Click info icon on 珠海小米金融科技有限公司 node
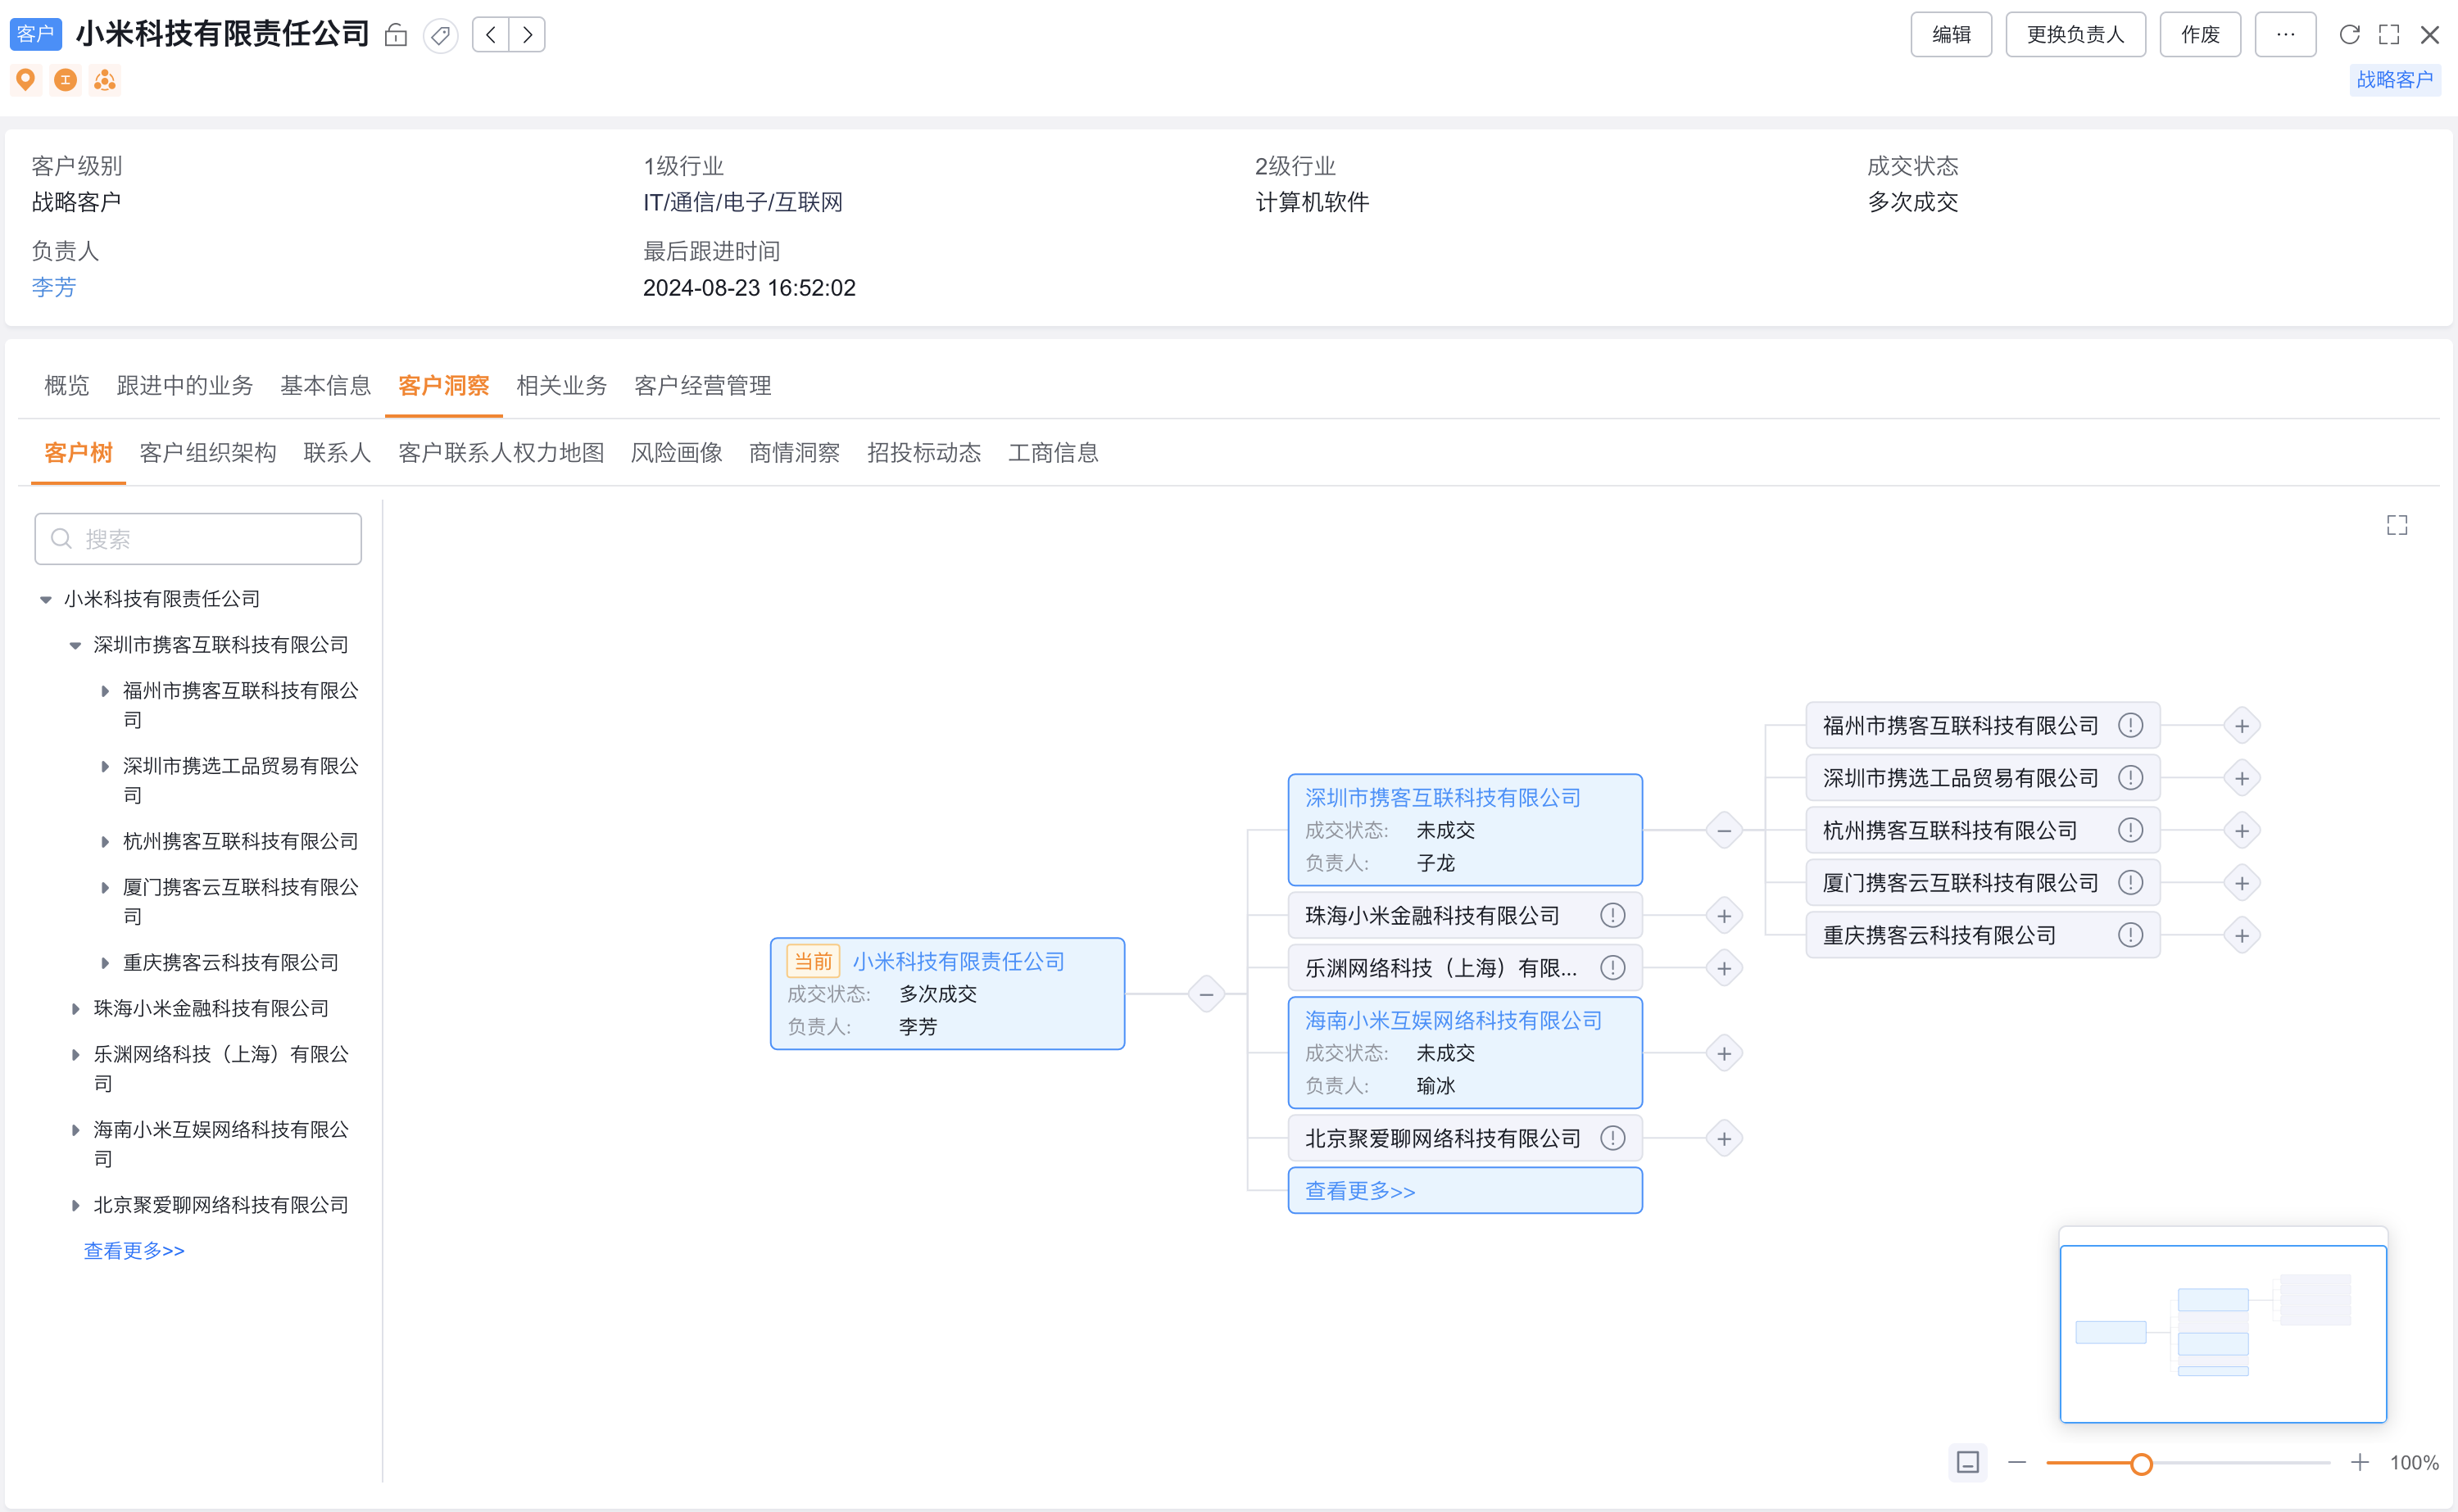The width and height of the screenshot is (2458, 1512). tap(1612, 915)
